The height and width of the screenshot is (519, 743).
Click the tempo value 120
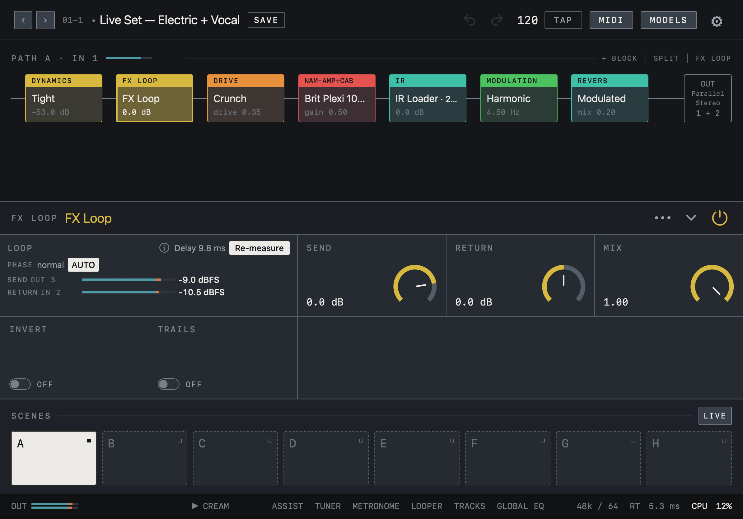pos(527,20)
